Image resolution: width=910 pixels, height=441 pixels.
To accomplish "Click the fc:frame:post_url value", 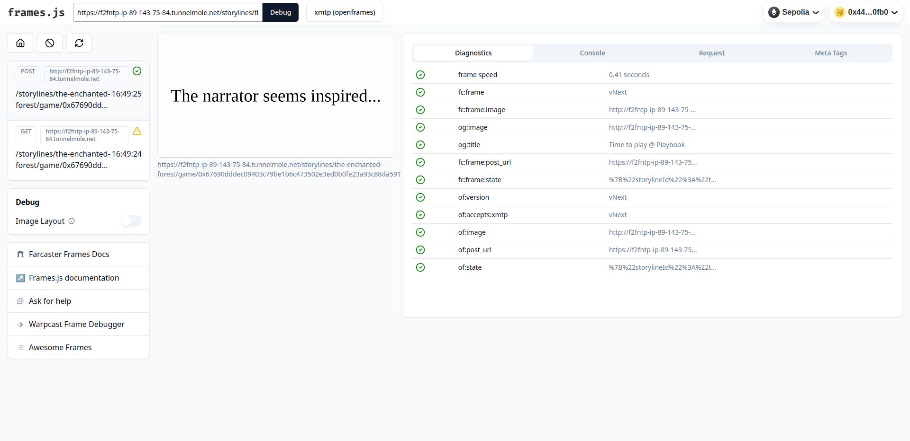I will 653,162.
